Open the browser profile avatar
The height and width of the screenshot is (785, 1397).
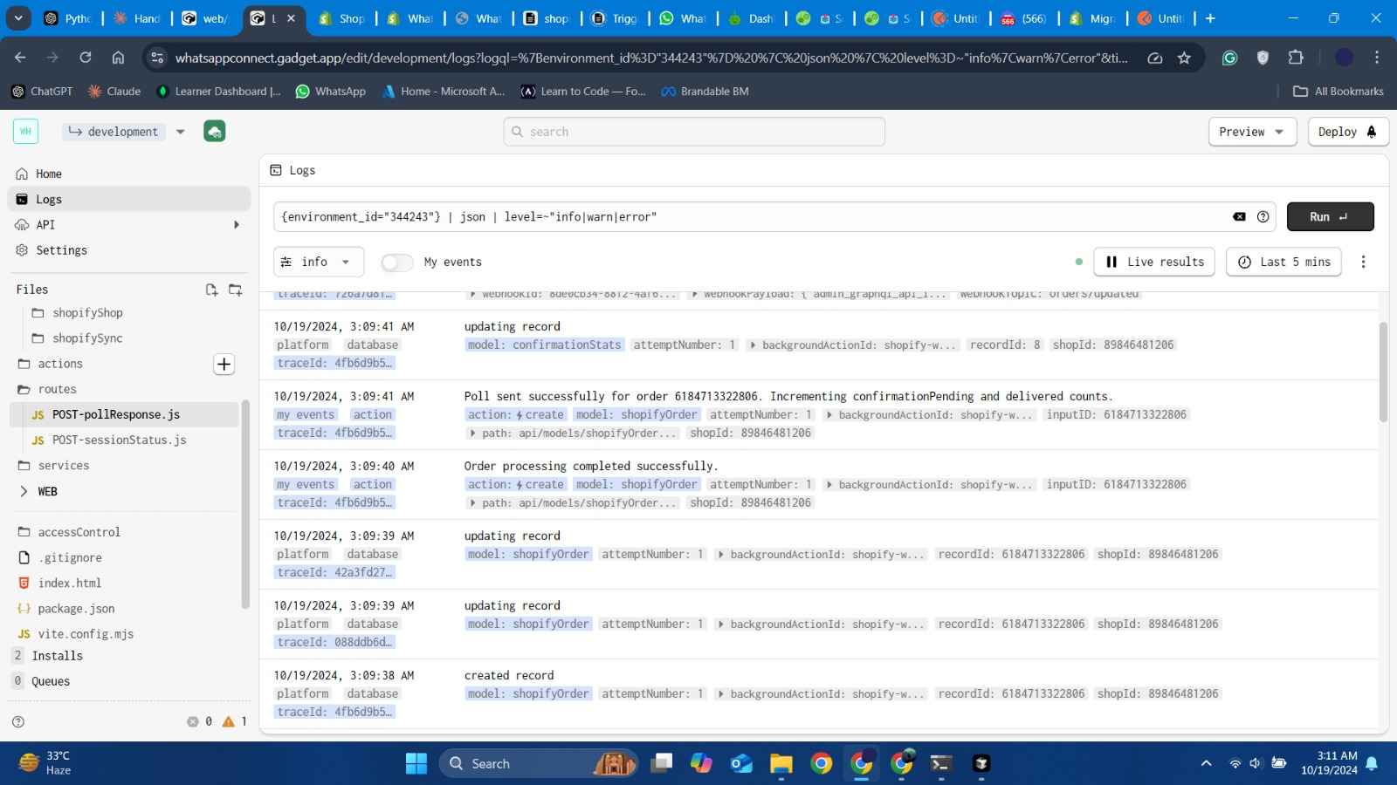pos(1345,58)
